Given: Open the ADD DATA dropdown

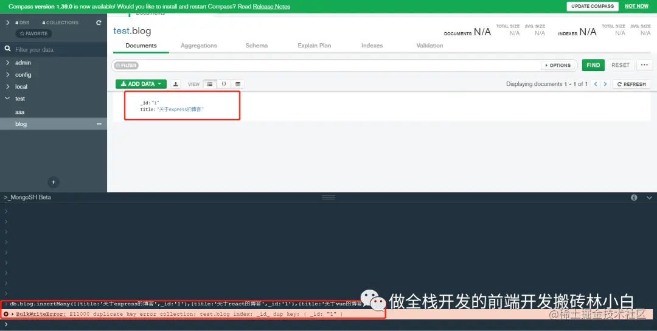Looking at the screenshot, I should [141, 84].
